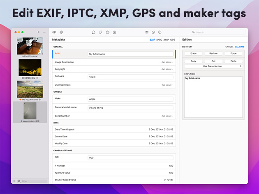Select the 00041267.dng thumbnail
259x194 pixels.
click(30, 68)
